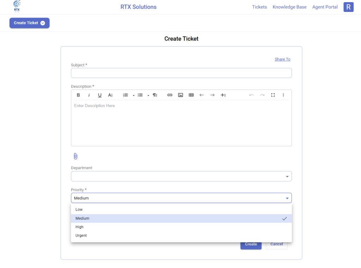Open the font size options icon
361x268 pixels.
click(110, 95)
